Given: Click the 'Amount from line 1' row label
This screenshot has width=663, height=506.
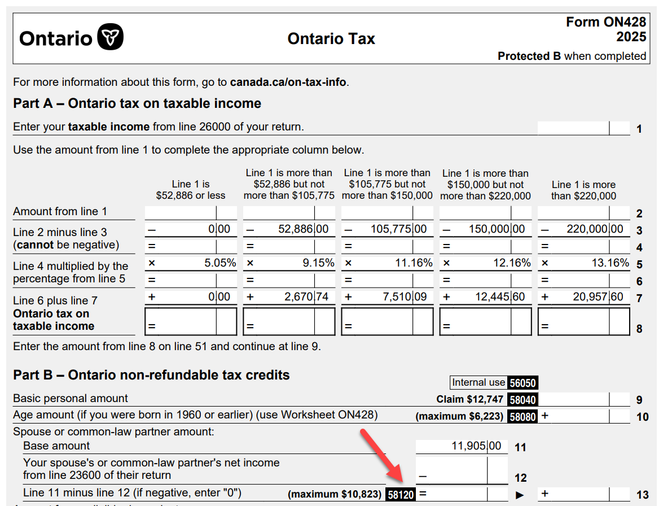Looking at the screenshot, I should tap(60, 211).
